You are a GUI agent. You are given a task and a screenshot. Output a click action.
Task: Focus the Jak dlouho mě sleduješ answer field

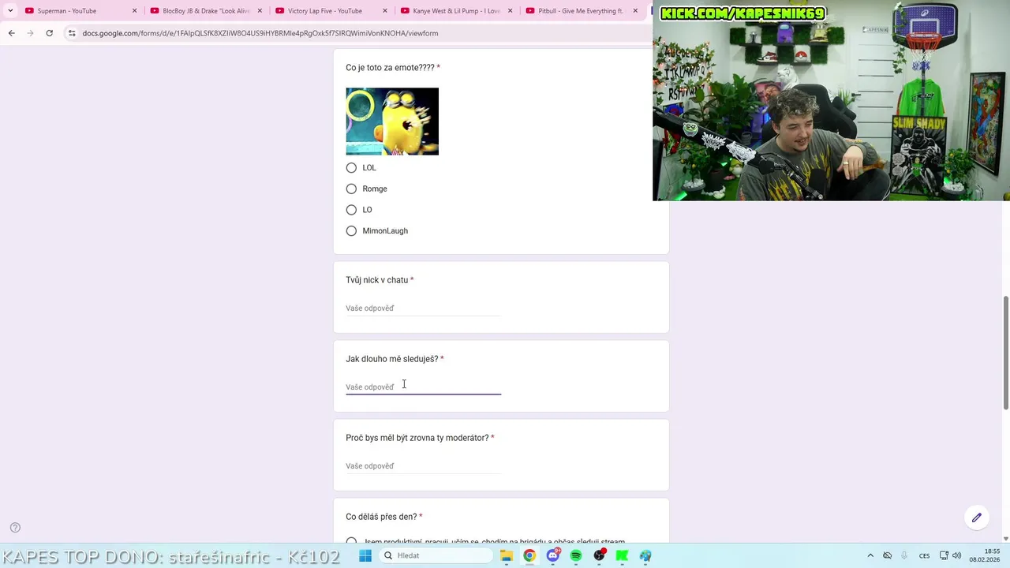pos(423,387)
